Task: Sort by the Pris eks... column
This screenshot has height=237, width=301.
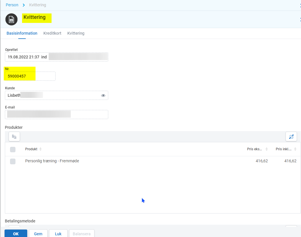Action: [x=257, y=149]
